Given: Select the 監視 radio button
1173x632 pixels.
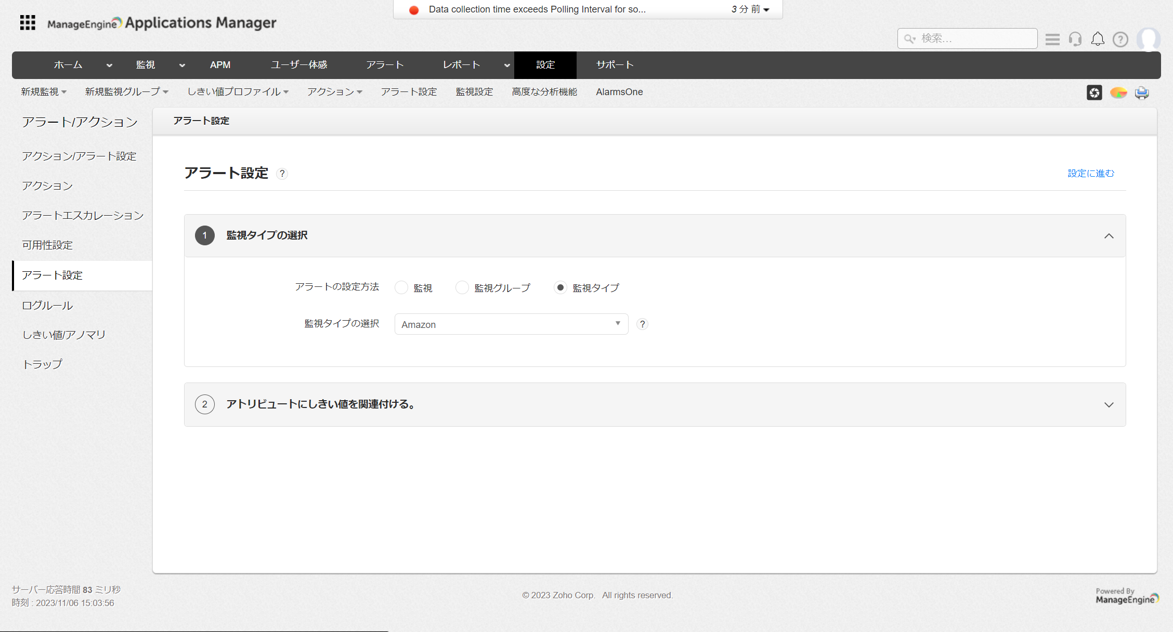Looking at the screenshot, I should coord(401,287).
